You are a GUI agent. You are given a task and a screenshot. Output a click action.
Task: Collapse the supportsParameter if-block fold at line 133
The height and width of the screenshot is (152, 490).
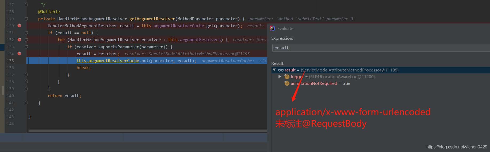26,47
